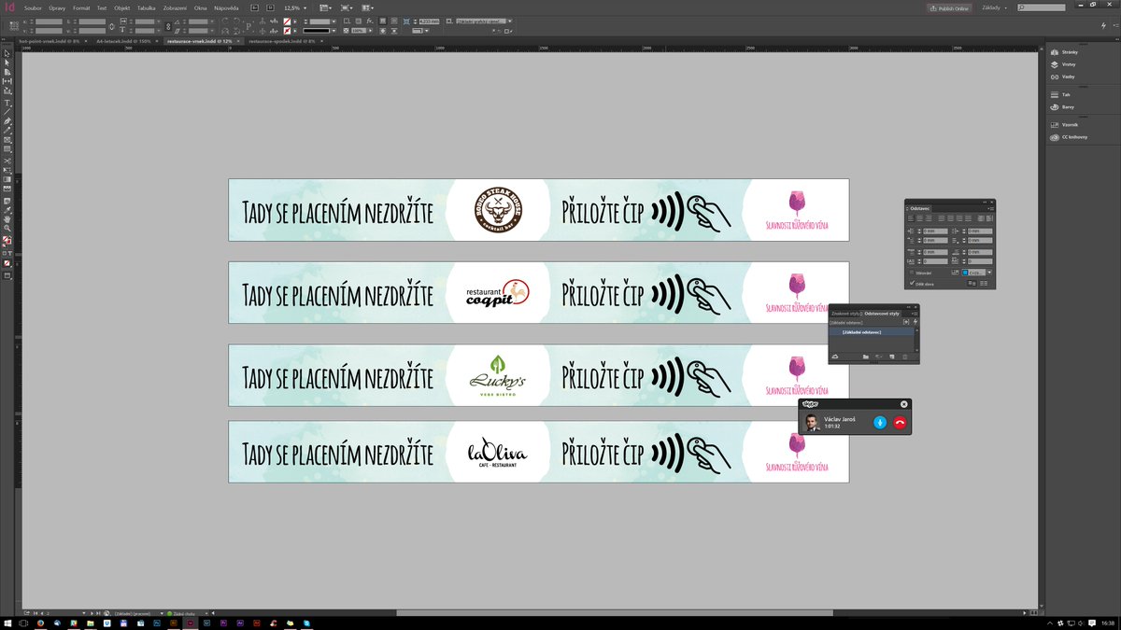The height and width of the screenshot is (630, 1121).
Task: Open the Základy workspace dropdown
Action: pyautogui.click(x=993, y=7)
